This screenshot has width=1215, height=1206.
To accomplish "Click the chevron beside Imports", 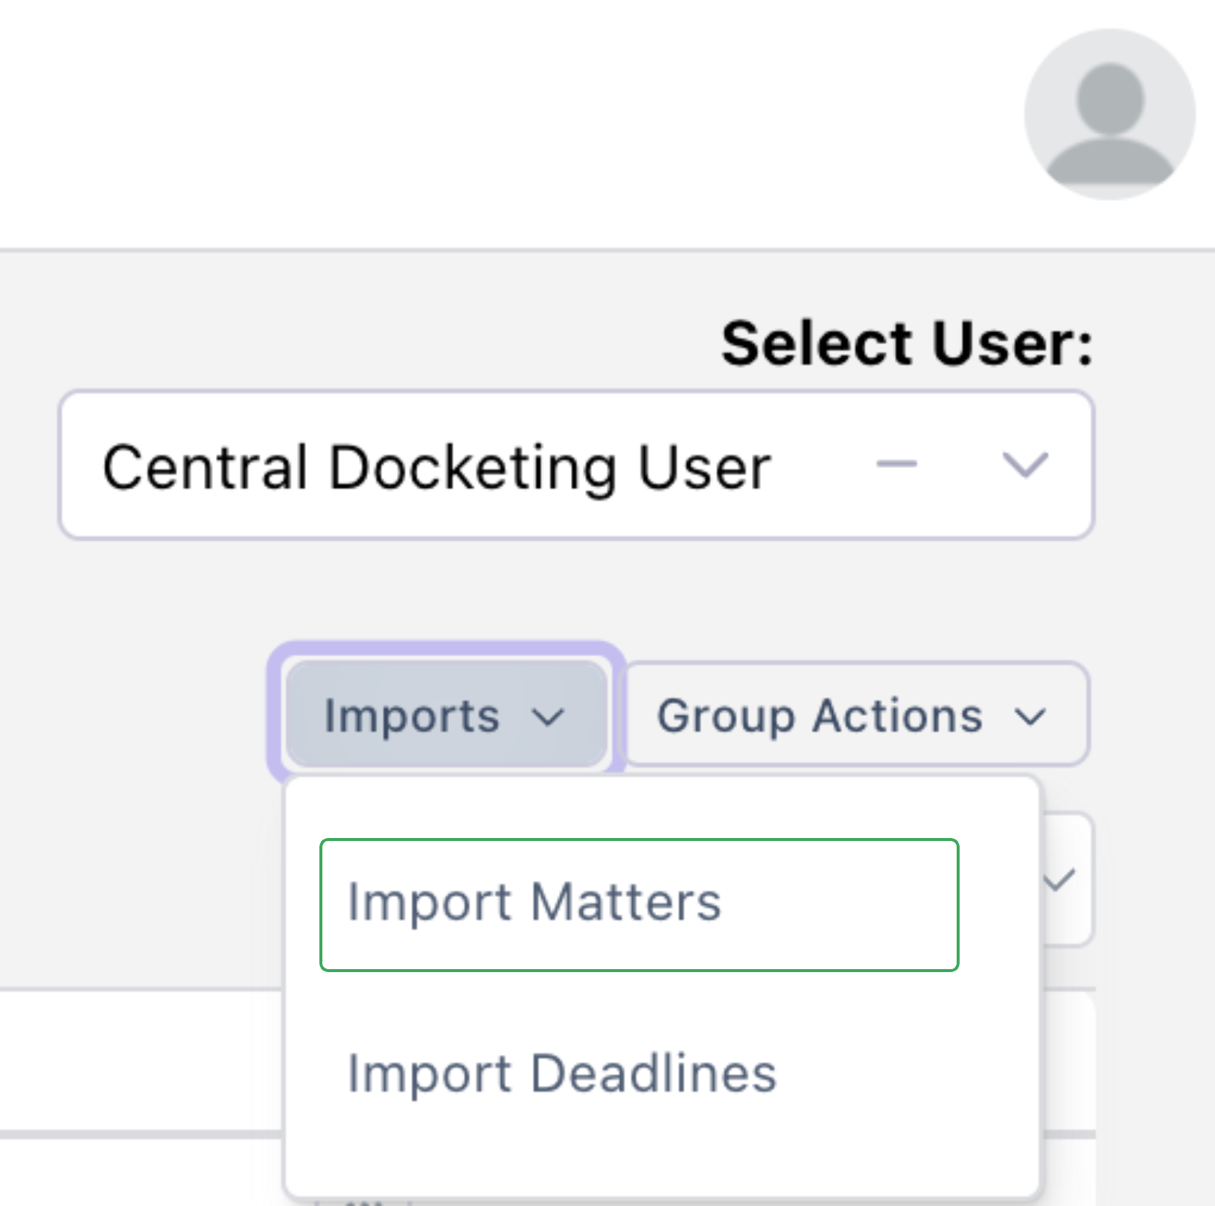I will pyautogui.click(x=549, y=717).
